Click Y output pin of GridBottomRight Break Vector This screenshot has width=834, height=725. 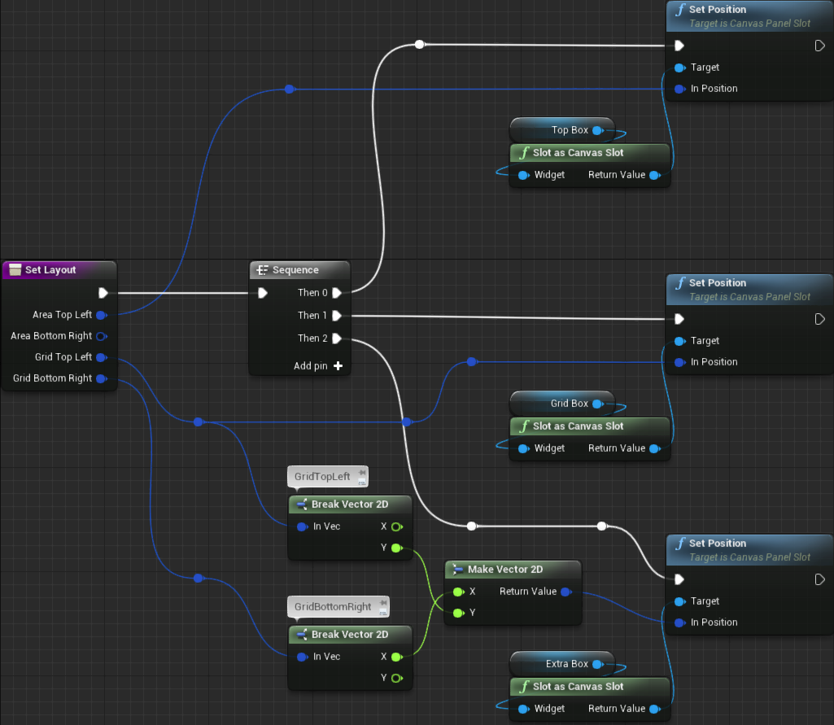pyautogui.click(x=397, y=679)
